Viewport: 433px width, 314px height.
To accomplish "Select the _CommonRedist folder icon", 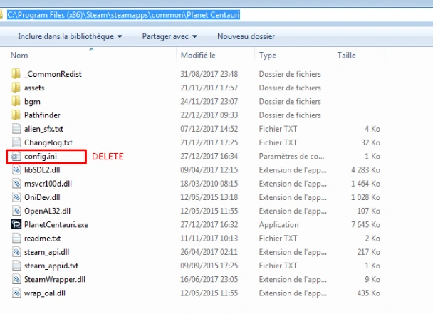I will (x=16, y=74).
